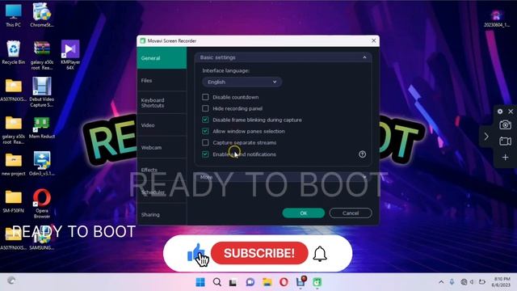Open the General settings tab

coord(162,58)
